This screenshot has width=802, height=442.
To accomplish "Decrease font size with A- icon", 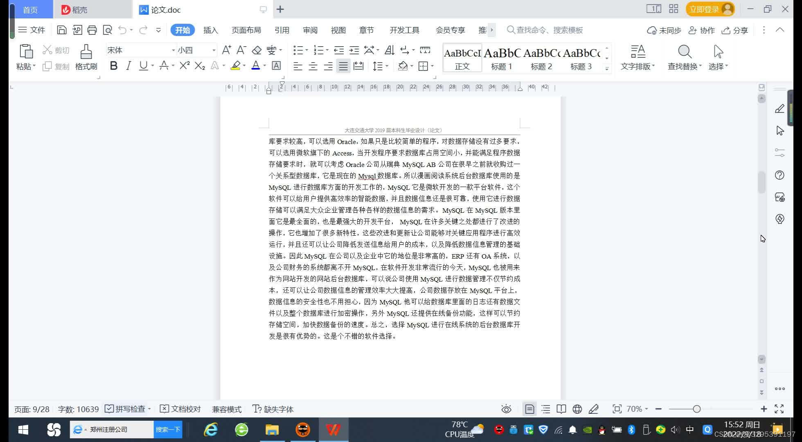I will pyautogui.click(x=241, y=50).
